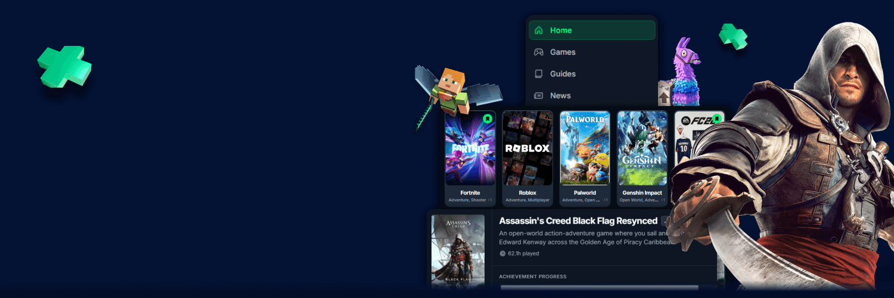Click the Fortnite title under its card
This screenshot has height=298, width=894.
click(x=470, y=193)
